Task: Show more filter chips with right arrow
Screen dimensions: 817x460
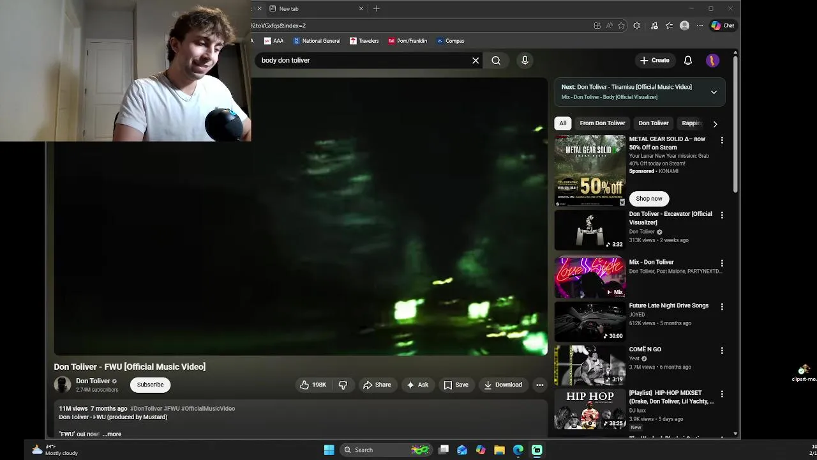Action: [715, 124]
